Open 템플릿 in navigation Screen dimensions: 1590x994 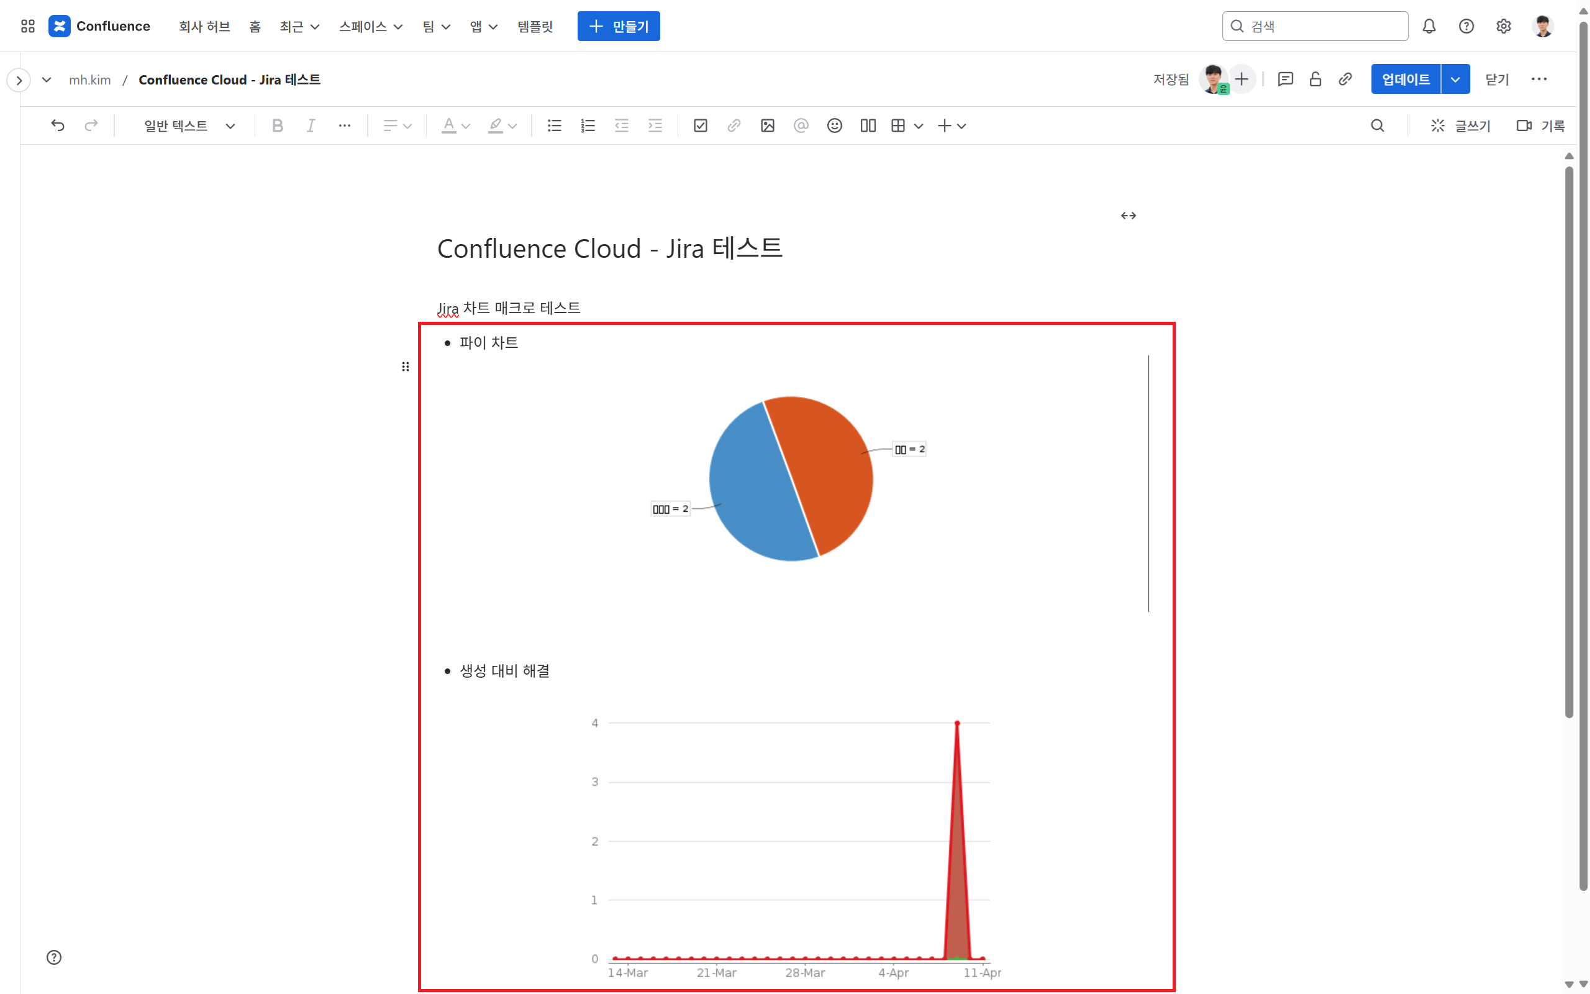pyautogui.click(x=535, y=26)
